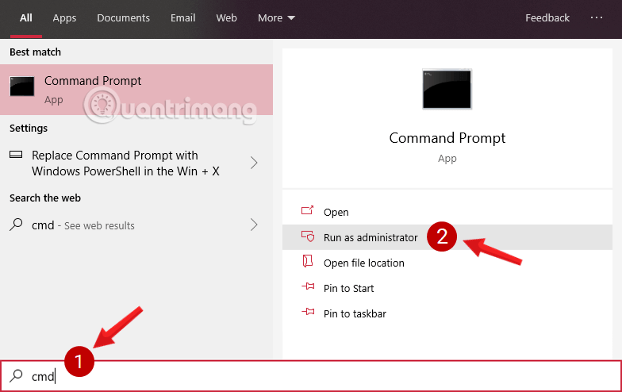The image size is (622, 392).
Task: Open the More filter dropdown
Action: (x=276, y=17)
